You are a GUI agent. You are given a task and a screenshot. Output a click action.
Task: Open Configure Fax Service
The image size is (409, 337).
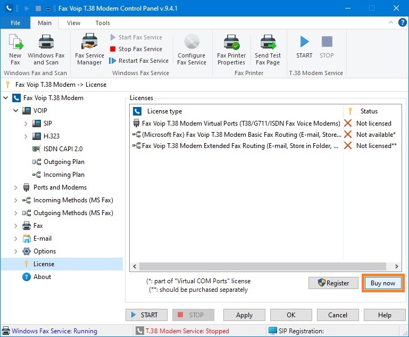191,50
